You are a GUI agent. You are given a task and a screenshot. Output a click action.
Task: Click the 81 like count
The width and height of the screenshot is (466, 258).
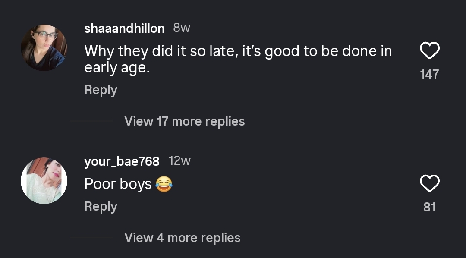click(429, 207)
